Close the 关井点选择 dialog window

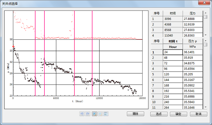pos(204,3)
